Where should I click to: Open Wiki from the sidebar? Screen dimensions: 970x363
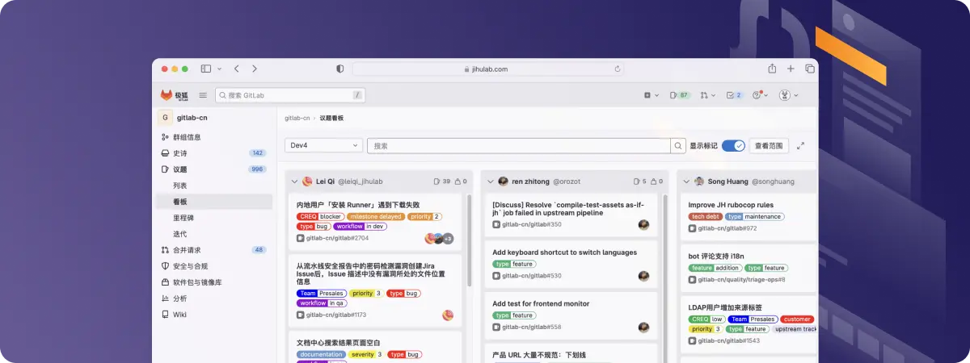(x=179, y=315)
